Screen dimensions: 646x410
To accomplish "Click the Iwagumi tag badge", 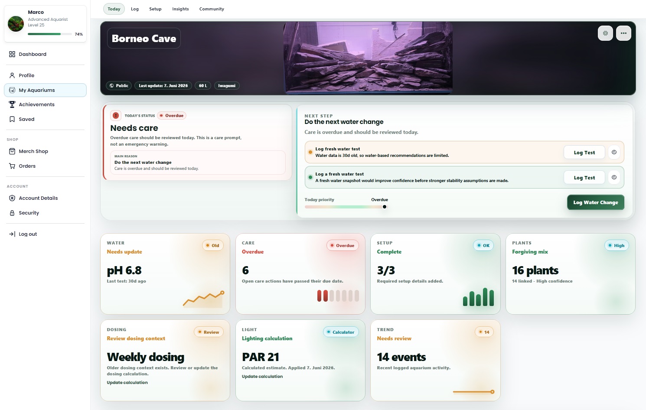I will coord(227,86).
